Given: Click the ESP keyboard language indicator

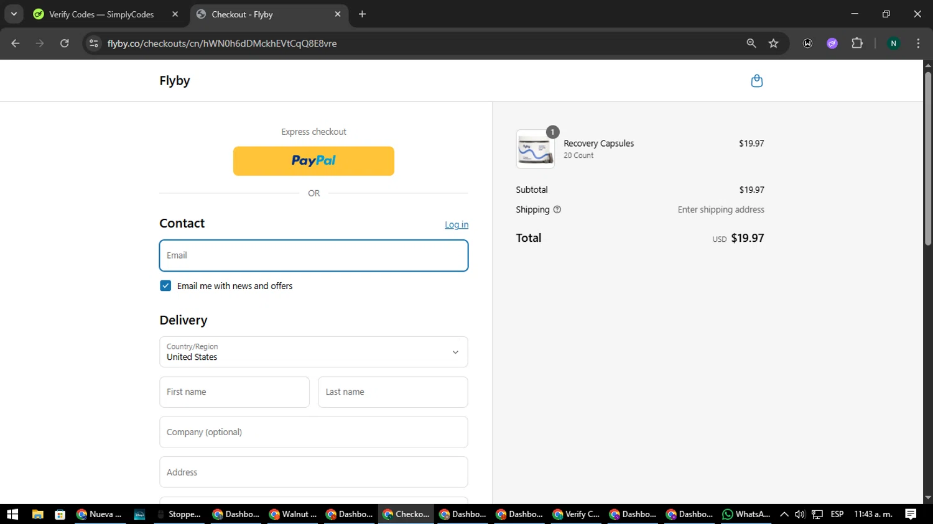Looking at the screenshot, I should click(837, 514).
